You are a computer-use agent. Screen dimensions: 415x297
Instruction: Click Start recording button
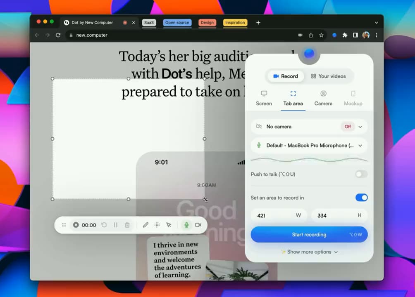coord(309,234)
